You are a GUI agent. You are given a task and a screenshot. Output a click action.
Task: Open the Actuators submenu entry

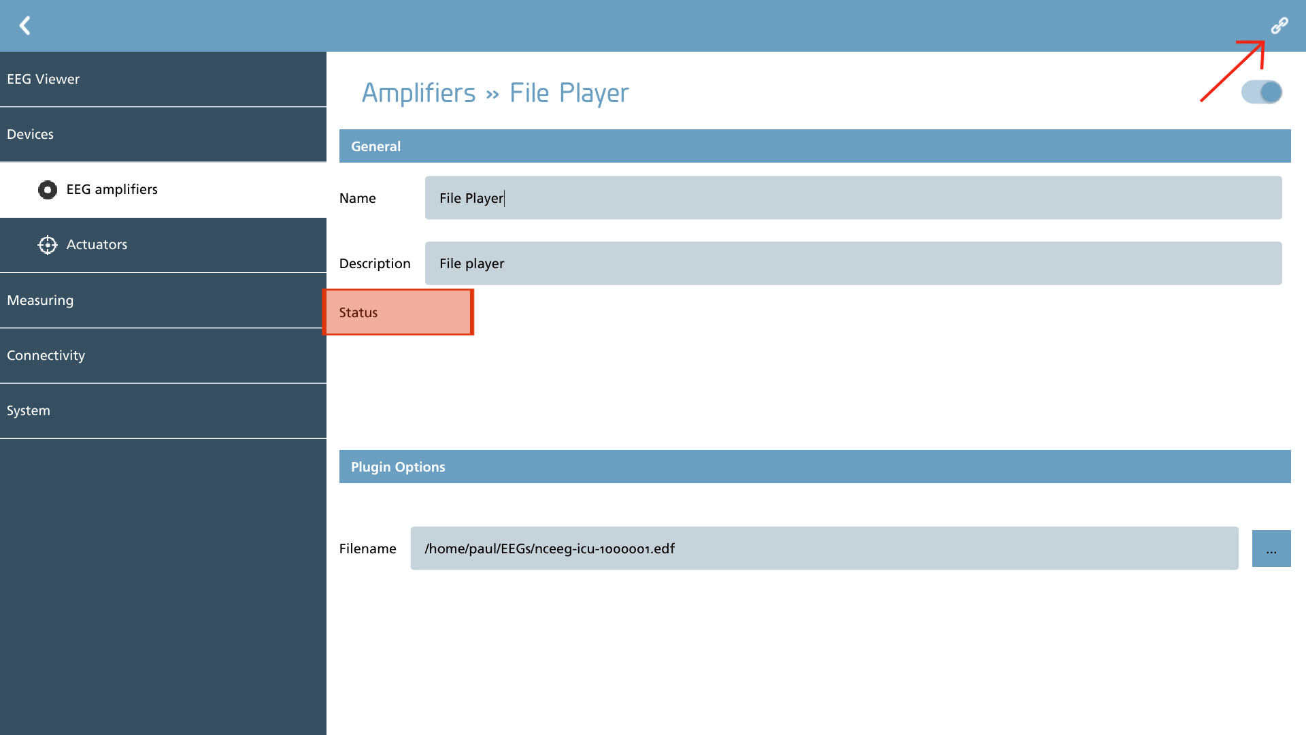[x=163, y=245]
